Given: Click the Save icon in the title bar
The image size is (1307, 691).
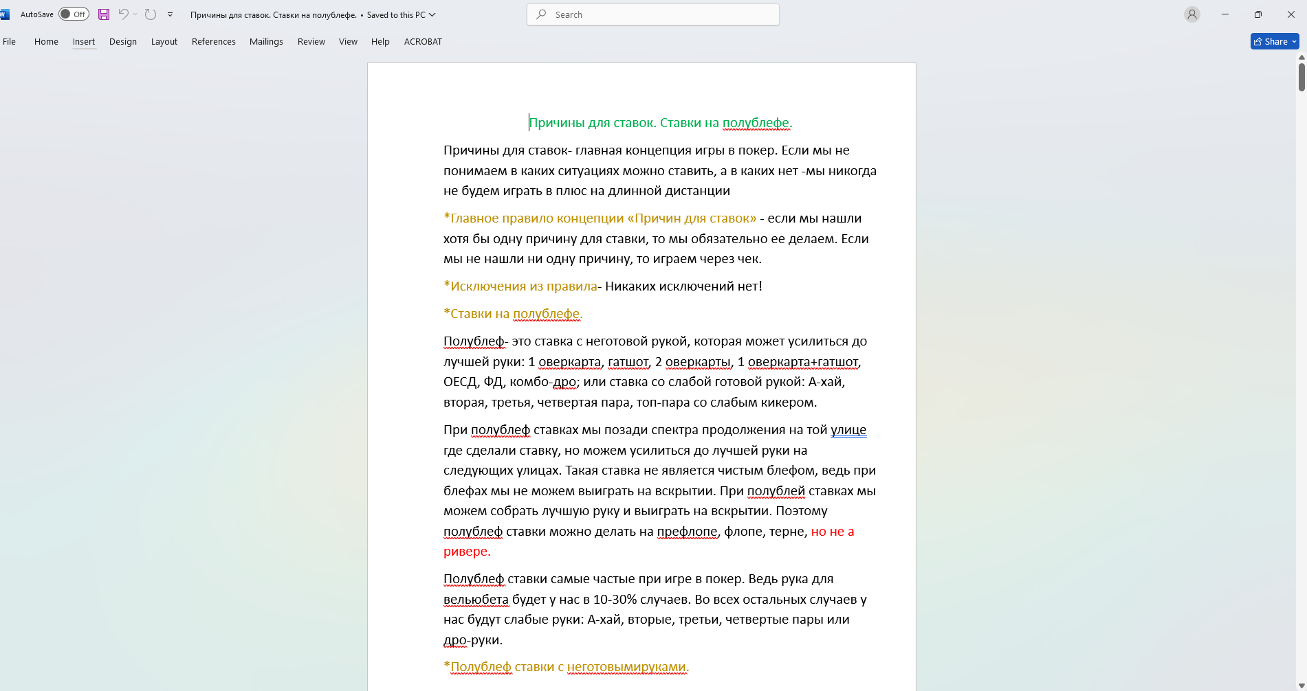Looking at the screenshot, I should [x=104, y=14].
